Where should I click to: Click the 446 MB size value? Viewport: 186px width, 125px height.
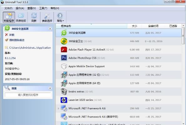pos(134,41)
